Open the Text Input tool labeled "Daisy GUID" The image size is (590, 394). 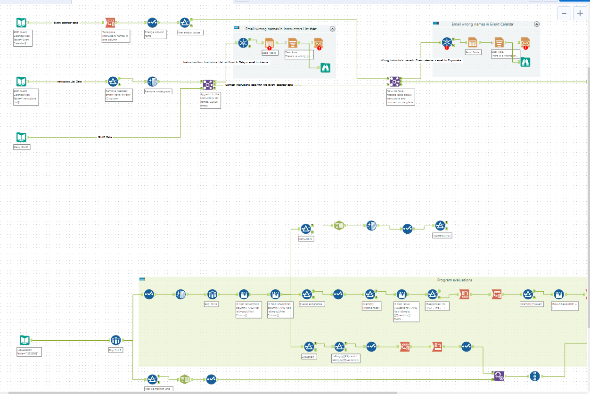[21, 136]
